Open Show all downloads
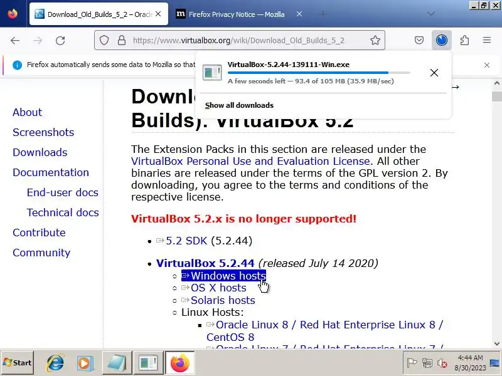 (239, 105)
